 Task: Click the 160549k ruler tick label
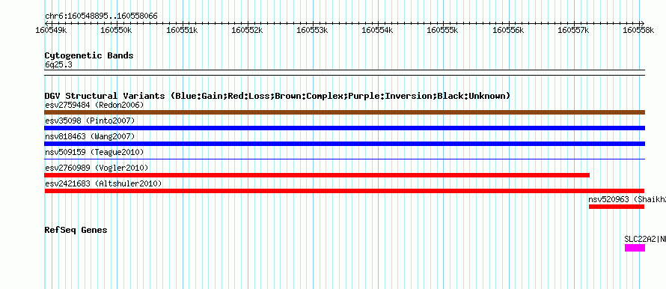point(51,31)
